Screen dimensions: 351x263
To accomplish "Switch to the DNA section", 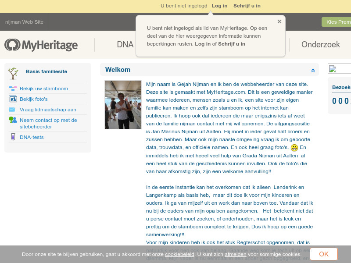I will pyautogui.click(x=125, y=45).
